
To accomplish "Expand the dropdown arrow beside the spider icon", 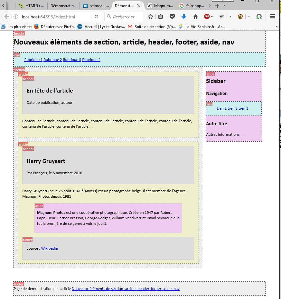I will 230,16.
